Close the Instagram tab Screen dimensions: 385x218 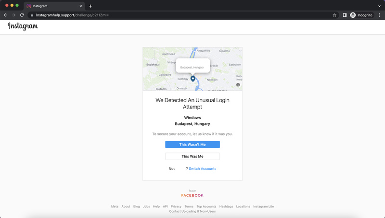[x=80, y=6]
